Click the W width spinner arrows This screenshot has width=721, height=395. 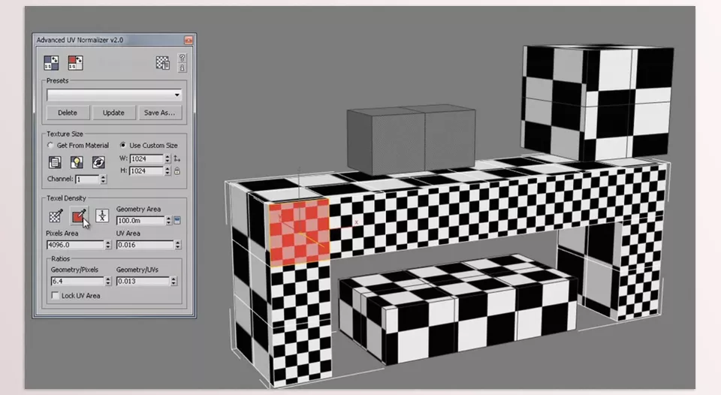pyautogui.click(x=167, y=158)
